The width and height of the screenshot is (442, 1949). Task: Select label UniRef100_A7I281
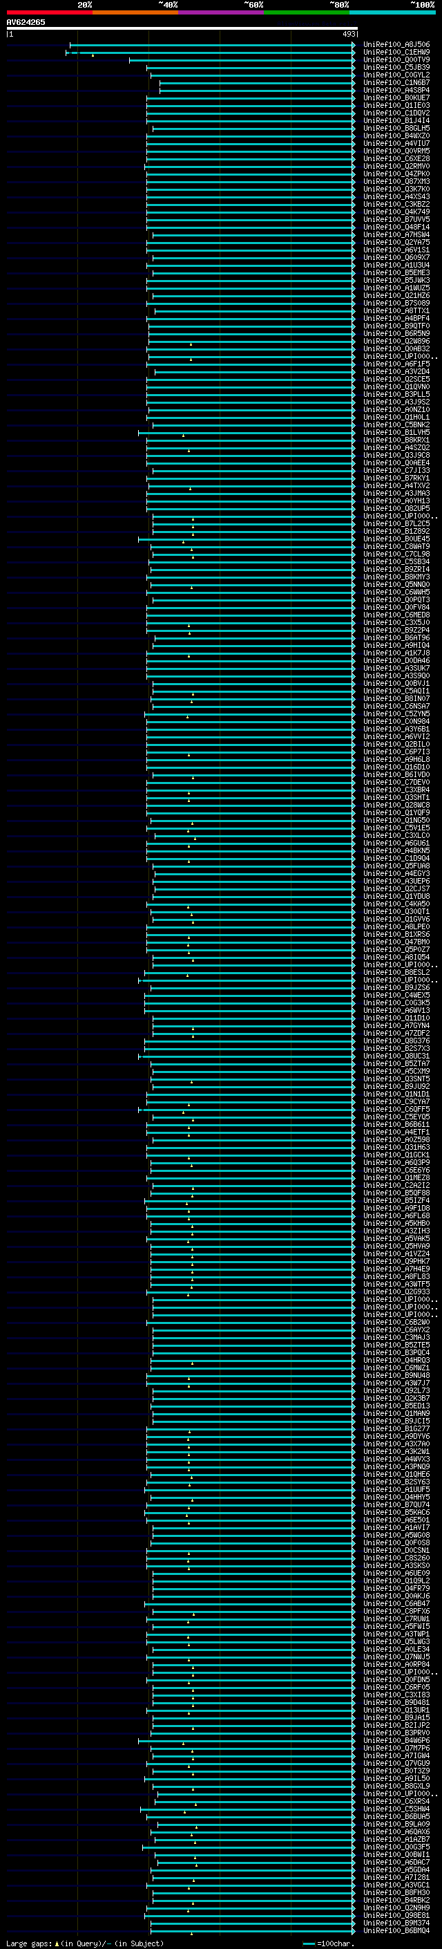click(396, 1877)
